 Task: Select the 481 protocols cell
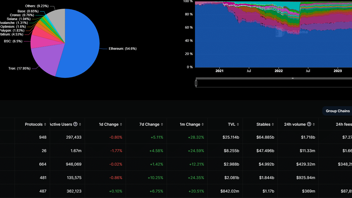click(x=43, y=178)
